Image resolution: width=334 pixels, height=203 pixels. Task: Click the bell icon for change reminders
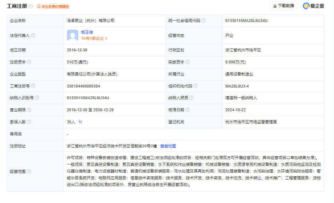39,6
